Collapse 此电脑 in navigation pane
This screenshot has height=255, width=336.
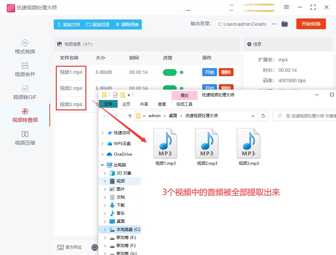(x=102, y=165)
